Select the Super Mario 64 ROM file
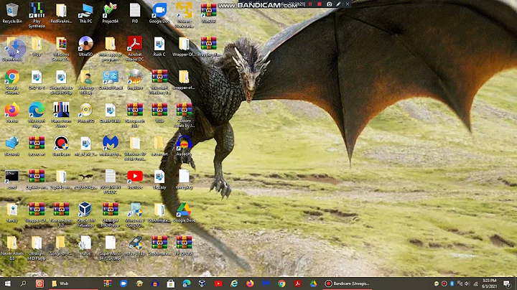 click(x=110, y=248)
